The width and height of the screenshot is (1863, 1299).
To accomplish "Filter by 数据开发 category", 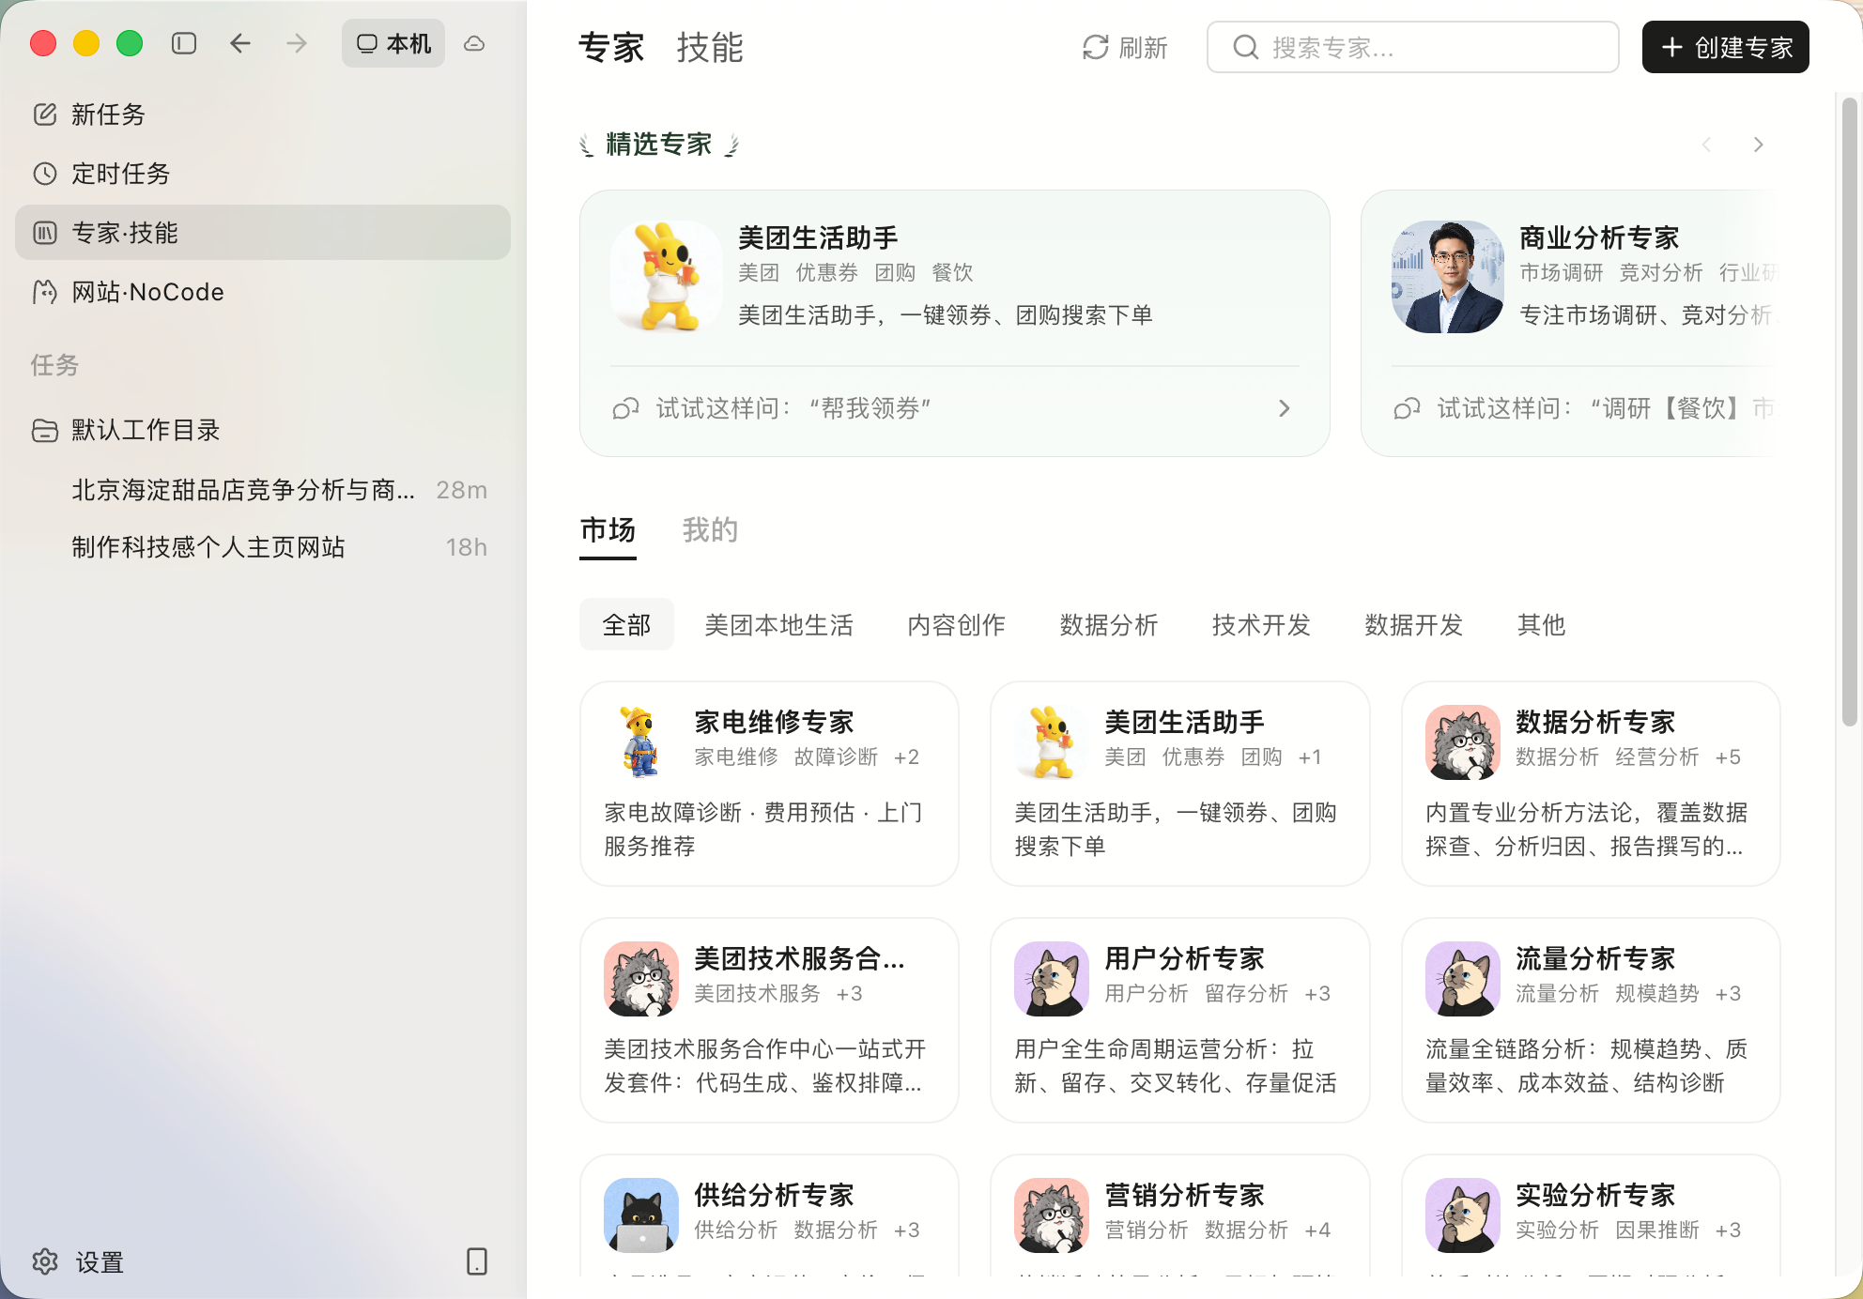I will click(x=1413, y=624).
